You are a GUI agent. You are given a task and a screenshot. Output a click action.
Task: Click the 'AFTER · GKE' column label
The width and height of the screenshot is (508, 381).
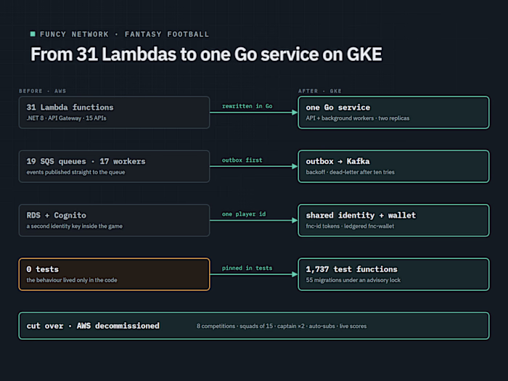320,91
